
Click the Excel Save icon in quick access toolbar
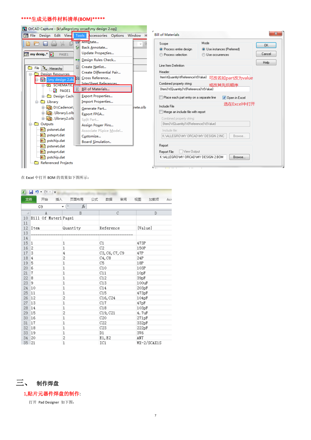[x=31, y=192]
